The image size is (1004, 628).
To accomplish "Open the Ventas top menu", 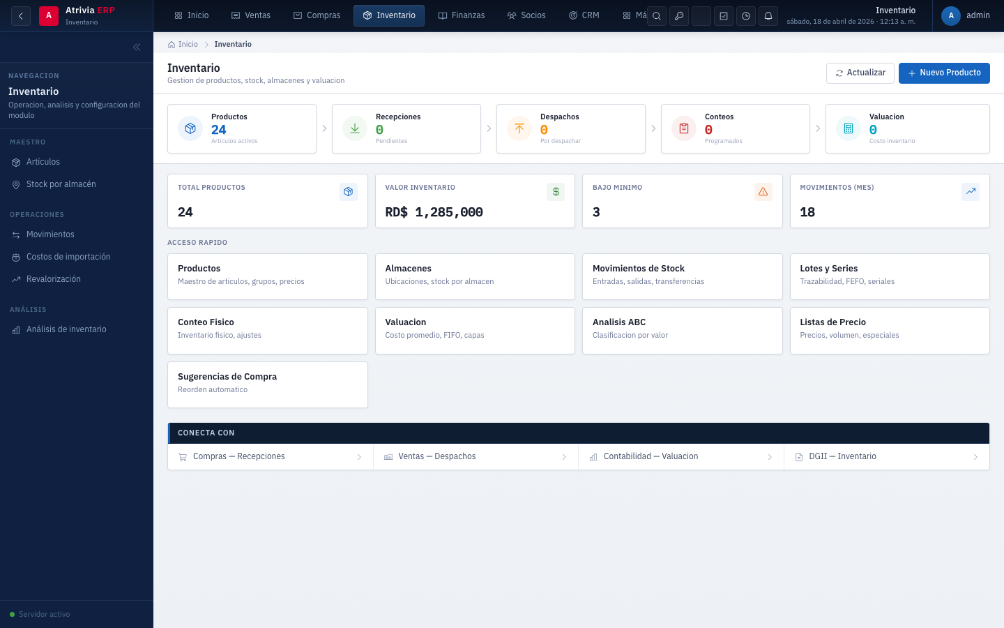I will pos(251,15).
